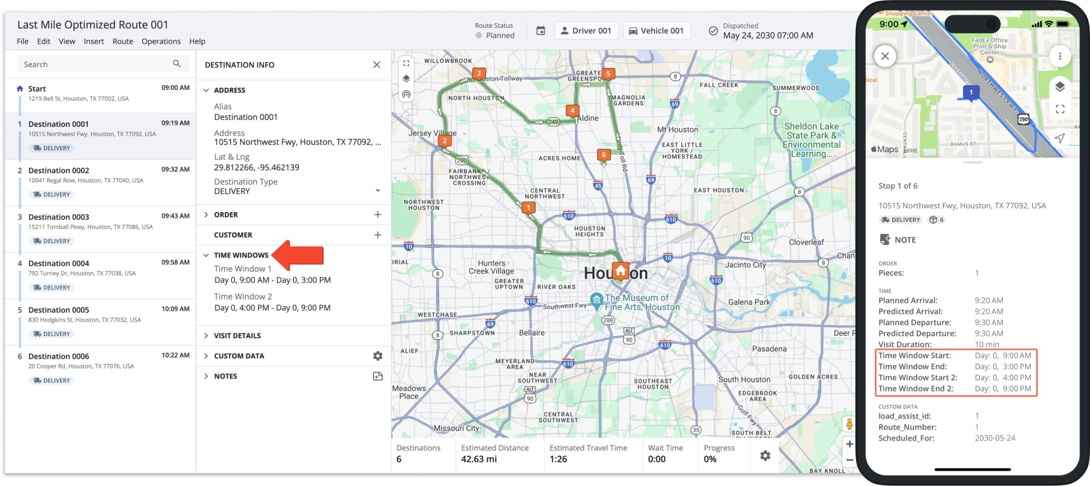Open the Edit menu
Viewport: 1090px width, 486px height.
pos(43,41)
